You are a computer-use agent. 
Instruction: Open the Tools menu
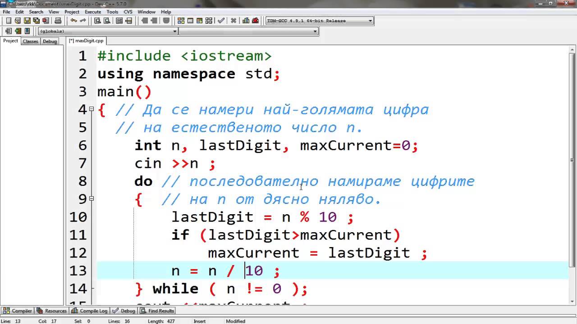pyautogui.click(x=112, y=12)
